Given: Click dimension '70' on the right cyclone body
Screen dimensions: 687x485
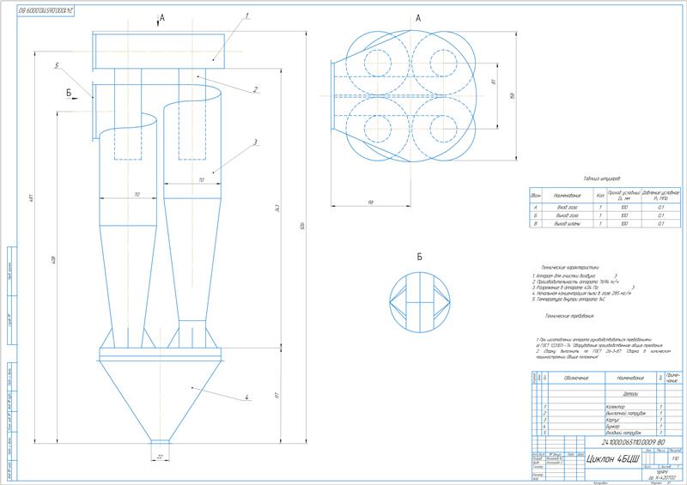Looking at the screenshot, I should [x=201, y=180].
